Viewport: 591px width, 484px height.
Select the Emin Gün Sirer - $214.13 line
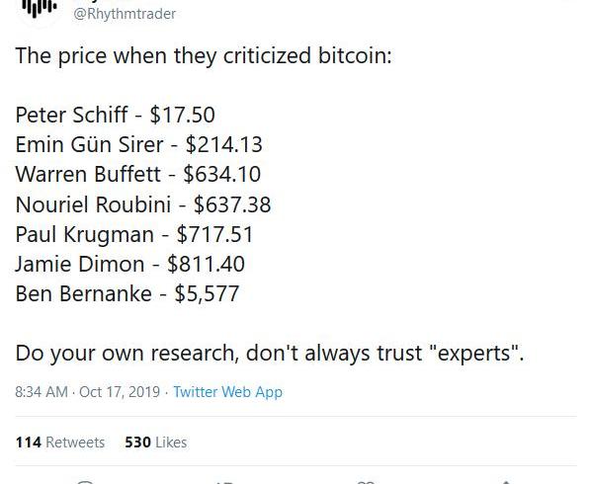pos(138,144)
